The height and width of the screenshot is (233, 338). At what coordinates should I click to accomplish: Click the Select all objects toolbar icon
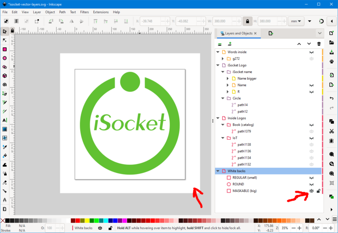tap(6, 21)
